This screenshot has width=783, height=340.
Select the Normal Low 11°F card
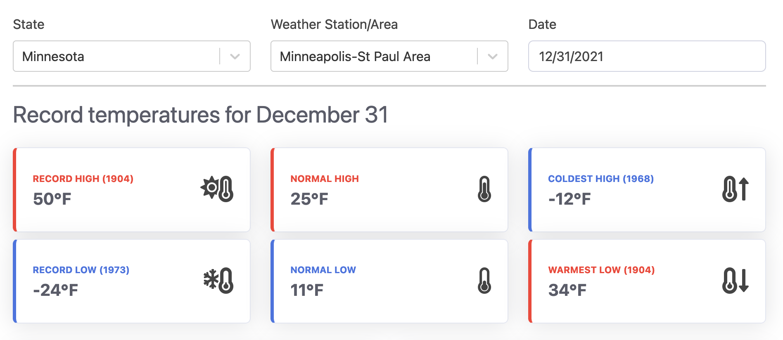click(x=389, y=281)
